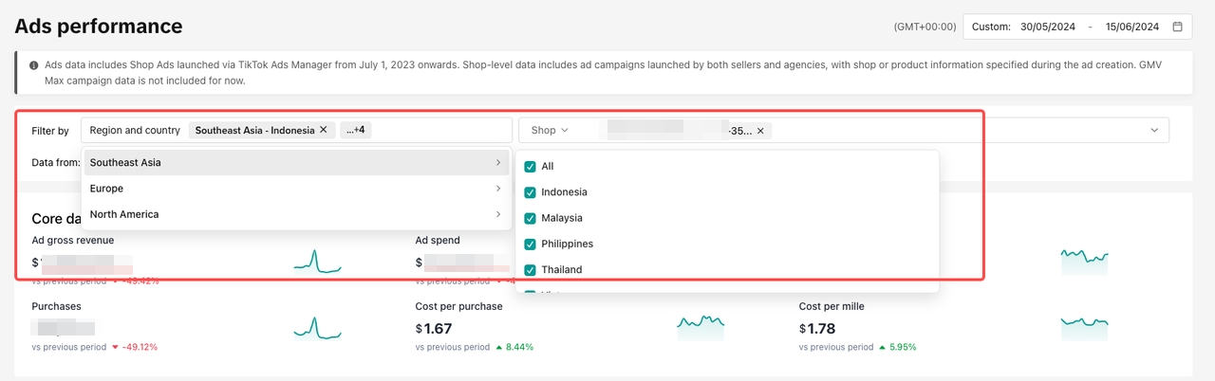Click the Ad gross revenue sparkline chart

click(317, 262)
